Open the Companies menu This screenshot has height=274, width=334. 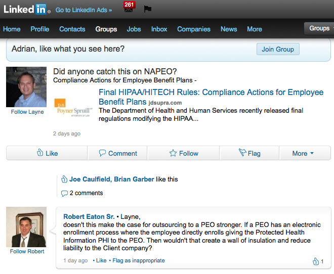click(194, 29)
